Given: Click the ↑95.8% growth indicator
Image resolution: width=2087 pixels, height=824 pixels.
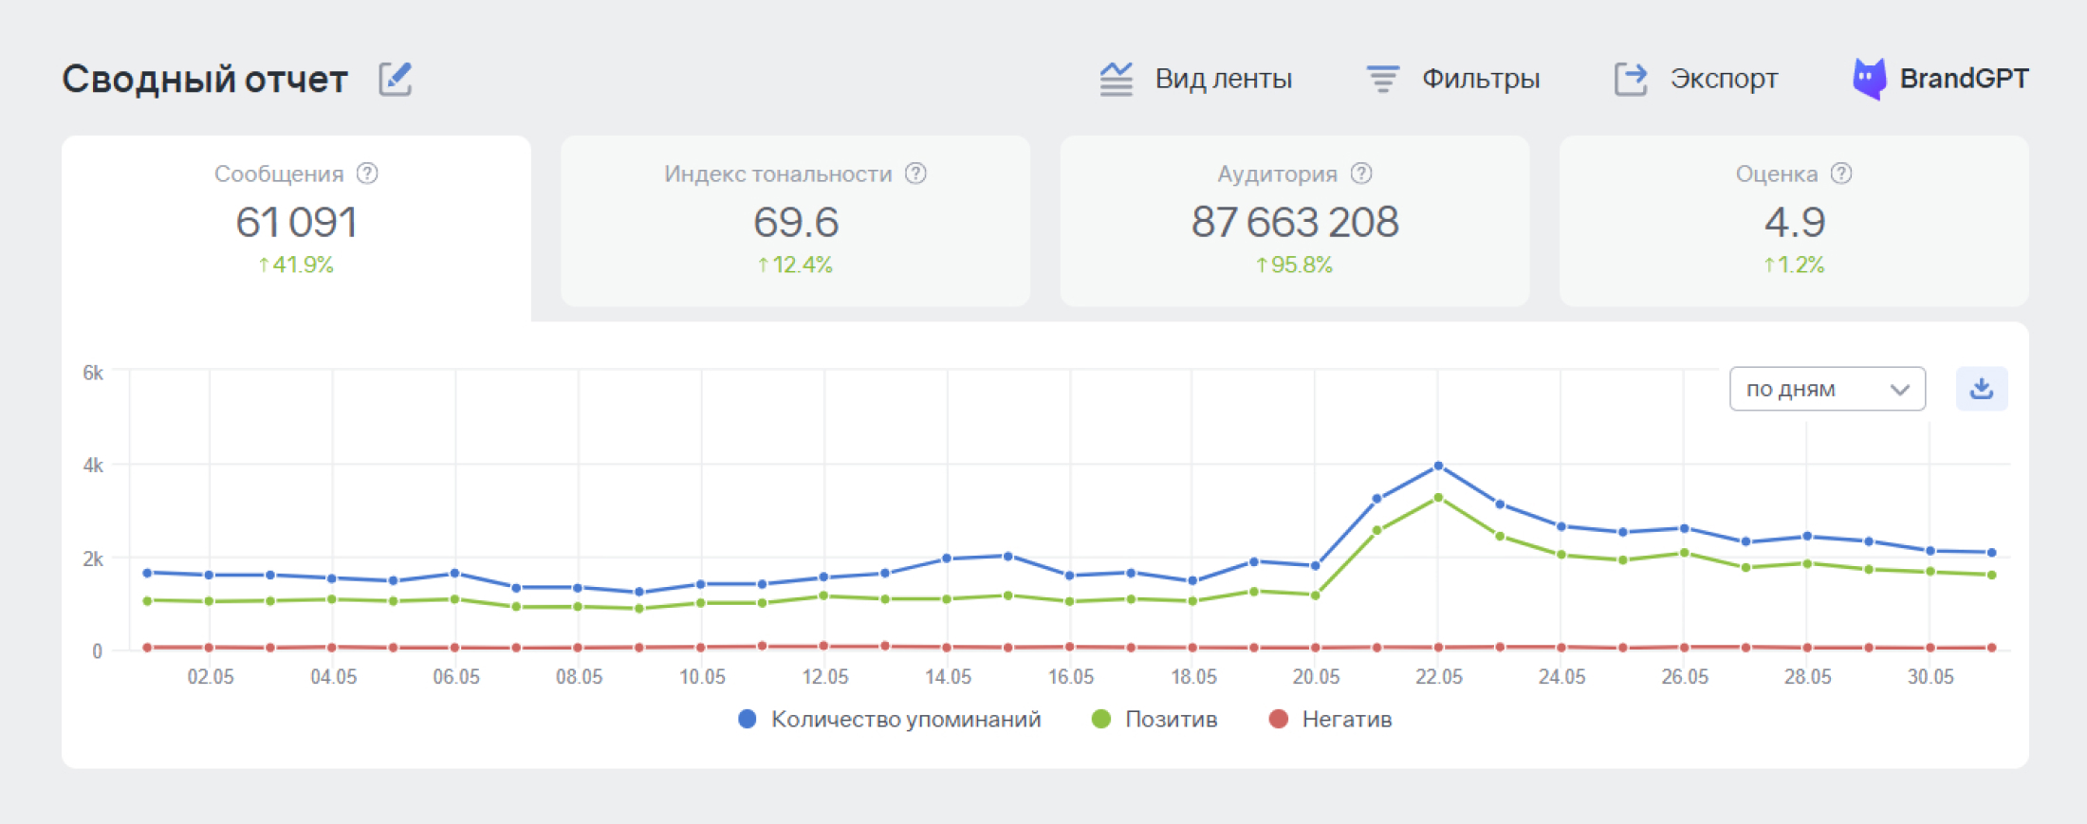Looking at the screenshot, I should (1294, 265).
